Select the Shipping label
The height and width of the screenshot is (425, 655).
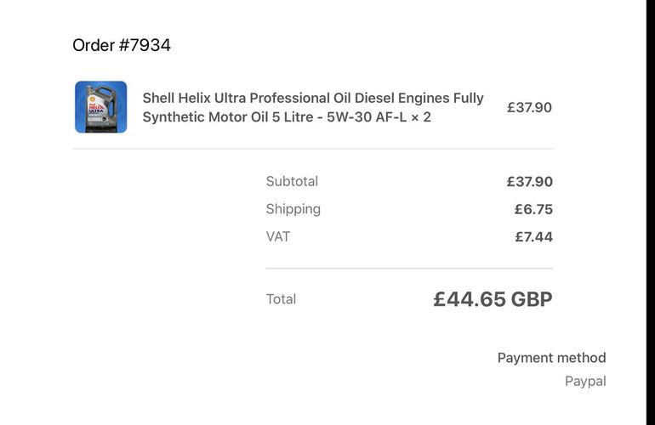[293, 209]
